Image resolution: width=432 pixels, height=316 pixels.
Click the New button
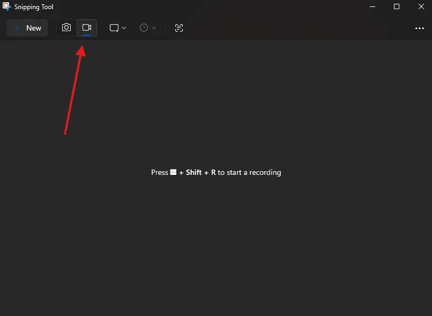(x=27, y=28)
